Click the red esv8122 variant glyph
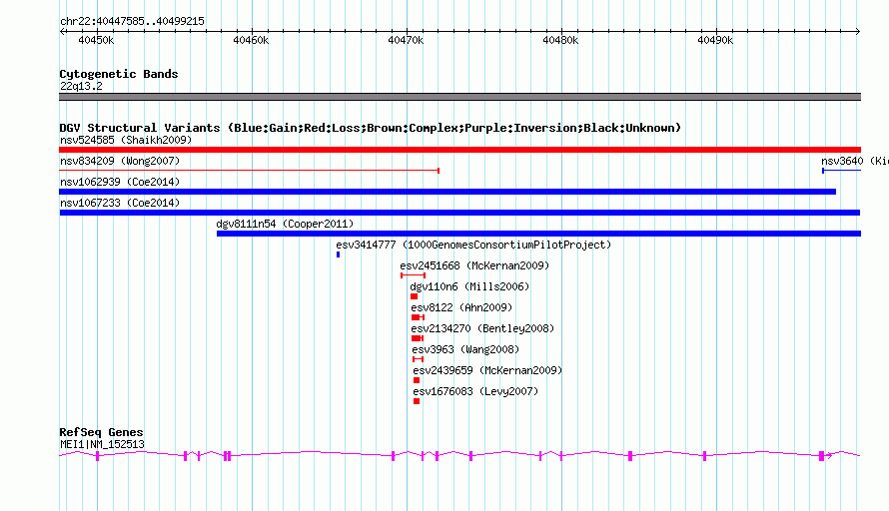The height and width of the screenshot is (511, 889). [x=418, y=317]
